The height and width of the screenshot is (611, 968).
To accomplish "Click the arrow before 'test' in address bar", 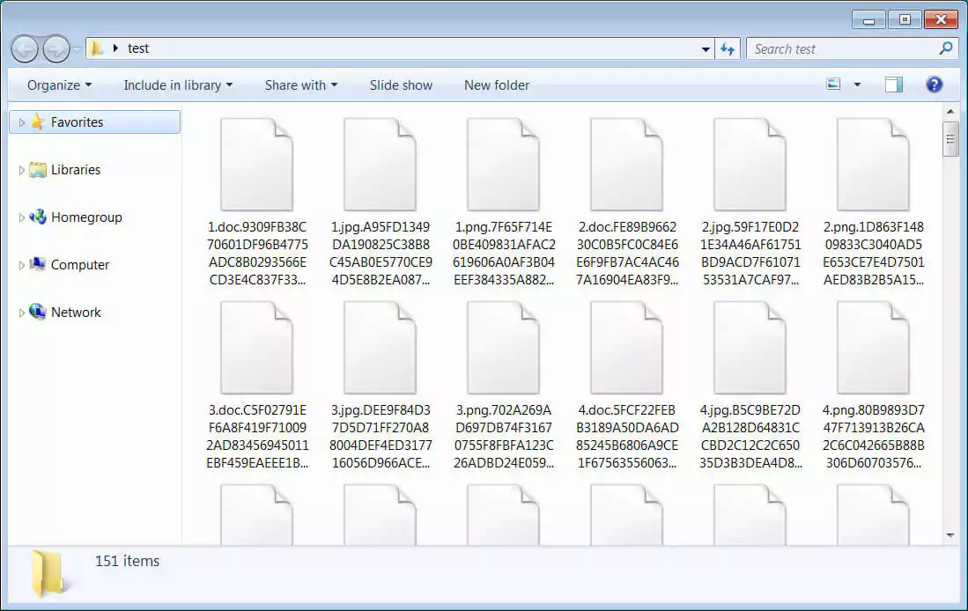I will coord(115,48).
